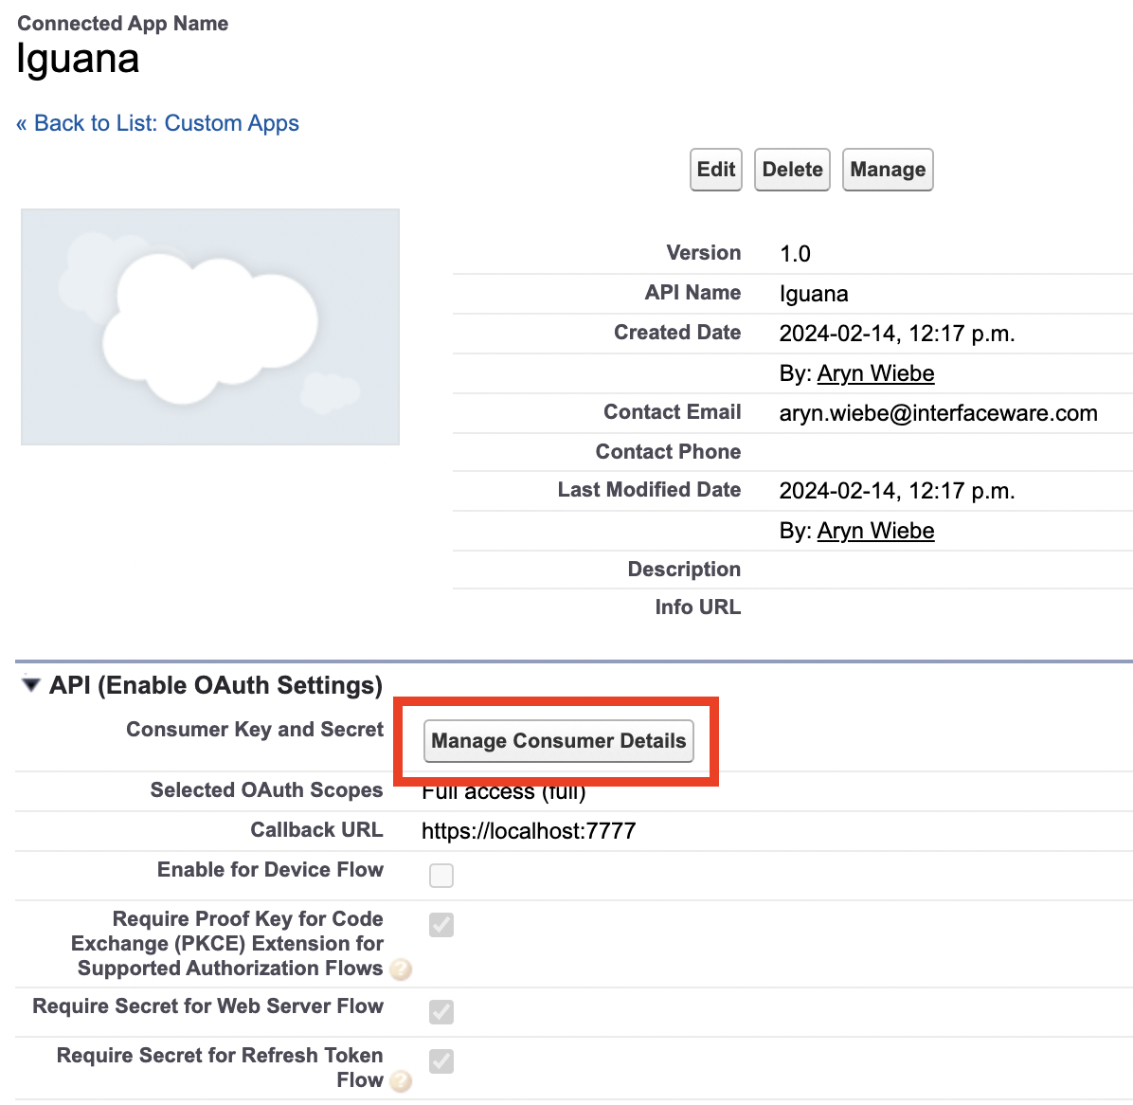Enable the Device Flow checkbox
The height and width of the screenshot is (1105, 1133).
tap(441, 875)
